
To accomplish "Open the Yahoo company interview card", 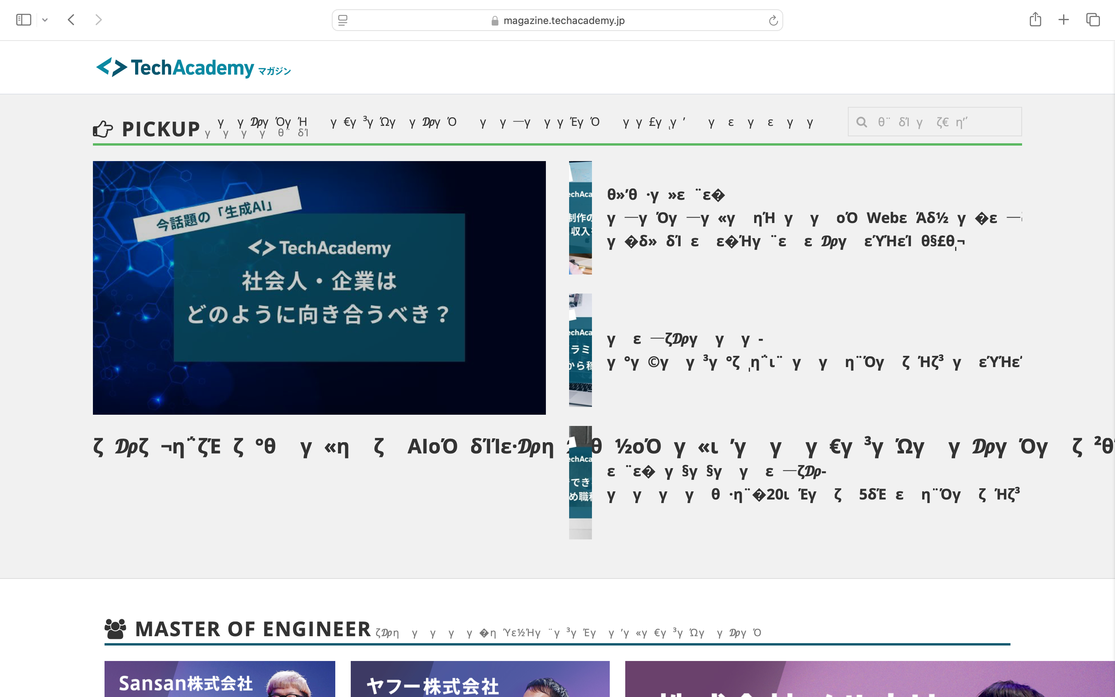I will (480, 680).
